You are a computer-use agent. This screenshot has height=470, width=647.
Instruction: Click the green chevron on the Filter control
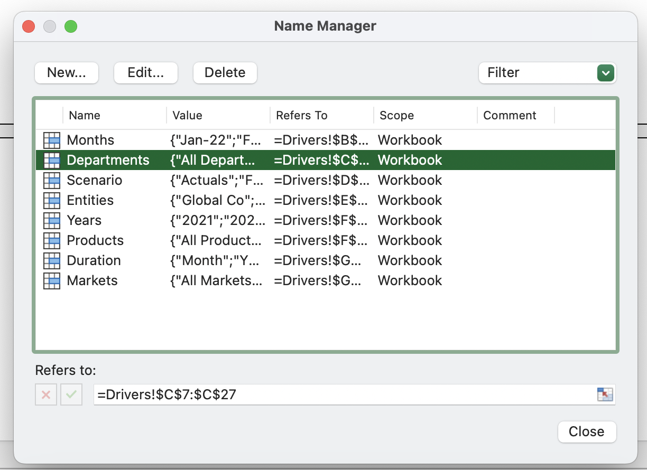tap(605, 73)
